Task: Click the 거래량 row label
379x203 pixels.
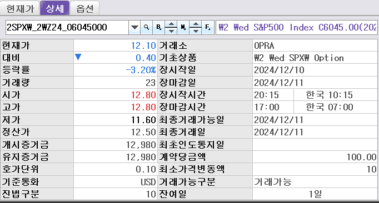Action: [16, 83]
